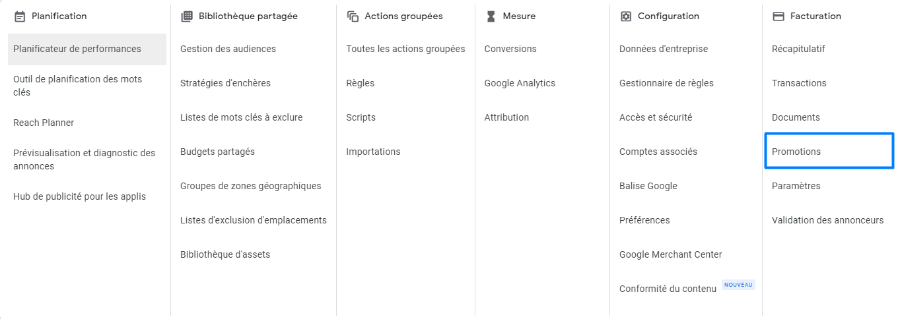The image size is (898, 319).
Task: Click the Facturation credit card icon
Action: coord(778,16)
